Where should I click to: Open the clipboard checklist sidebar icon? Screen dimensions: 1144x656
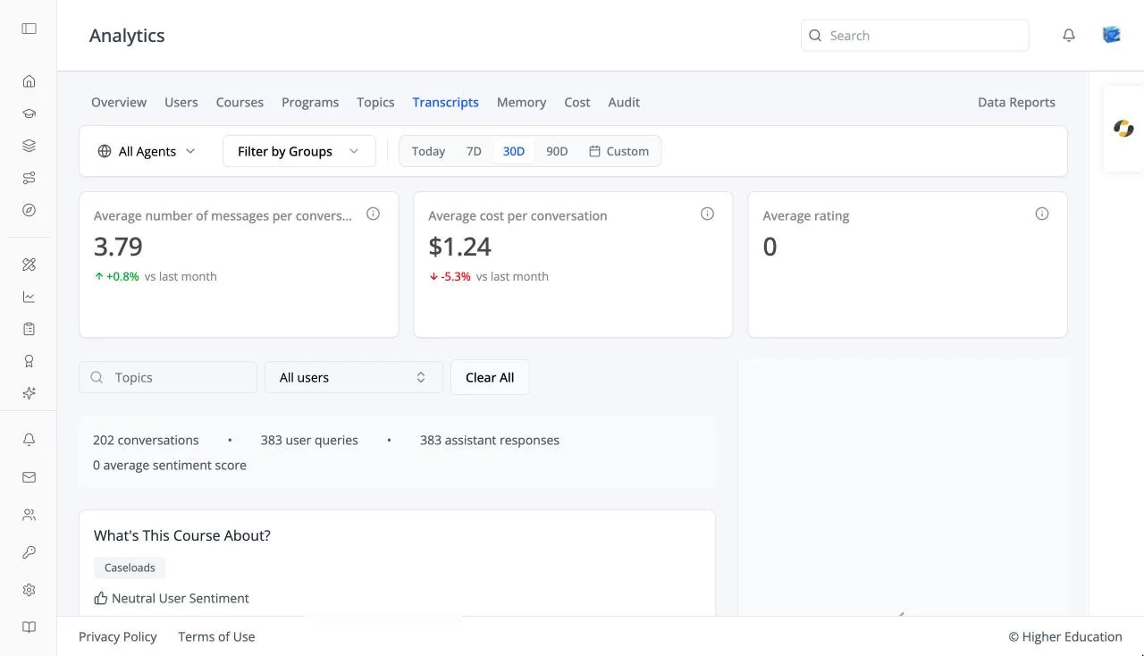click(29, 329)
